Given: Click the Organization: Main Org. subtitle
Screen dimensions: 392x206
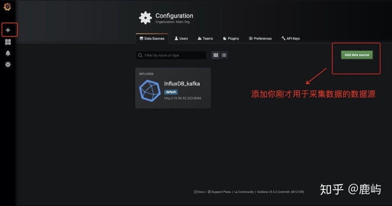Looking at the screenshot, I should click(173, 22).
